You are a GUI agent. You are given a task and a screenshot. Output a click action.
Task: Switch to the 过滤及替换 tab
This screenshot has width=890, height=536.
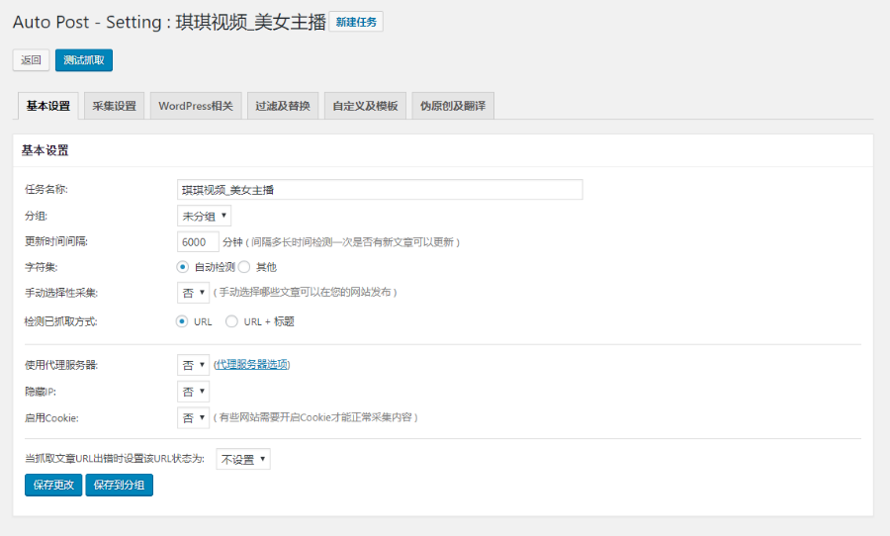point(283,106)
